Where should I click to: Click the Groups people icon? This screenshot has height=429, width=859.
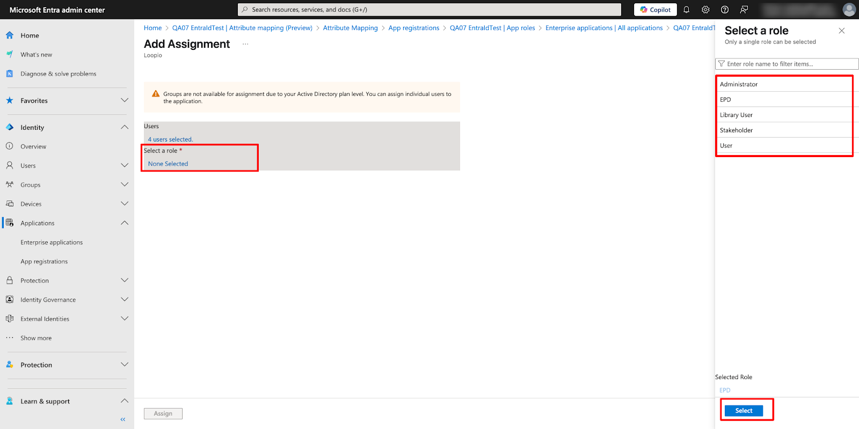tap(10, 185)
